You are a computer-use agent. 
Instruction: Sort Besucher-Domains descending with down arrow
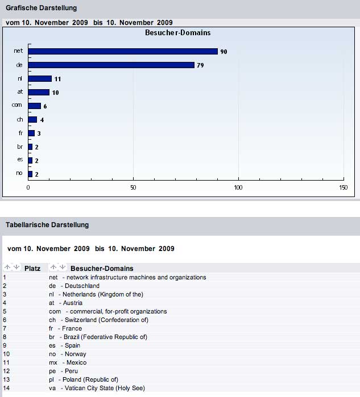click(x=63, y=268)
